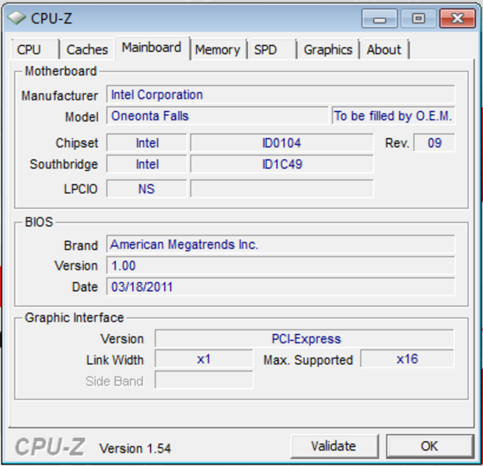Image resolution: width=483 pixels, height=466 pixels.
Task: Click the chipset Rev. 09 value
Action: (434, 143)
